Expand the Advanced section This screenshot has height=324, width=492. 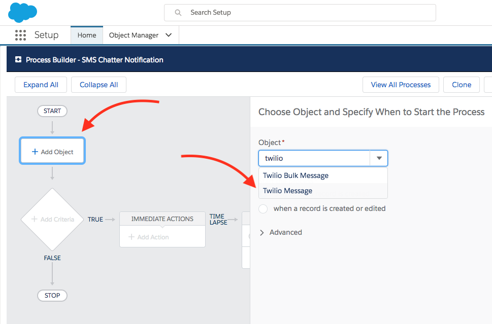coord(280,232)
